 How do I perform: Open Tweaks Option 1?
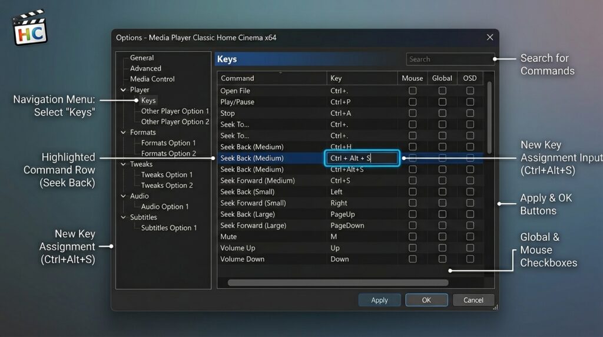coord(167,174)
